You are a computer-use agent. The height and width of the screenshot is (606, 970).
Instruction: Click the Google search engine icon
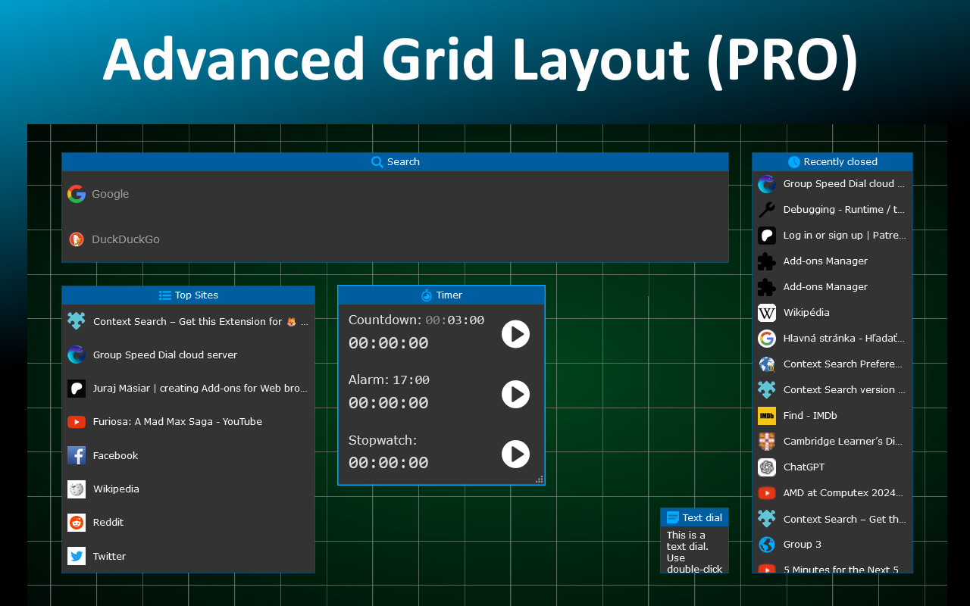click(77, 194)
